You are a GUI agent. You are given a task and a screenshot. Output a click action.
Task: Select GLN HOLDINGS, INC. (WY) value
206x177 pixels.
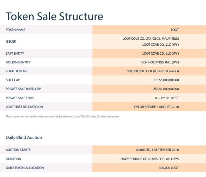[x=160, y=62]
